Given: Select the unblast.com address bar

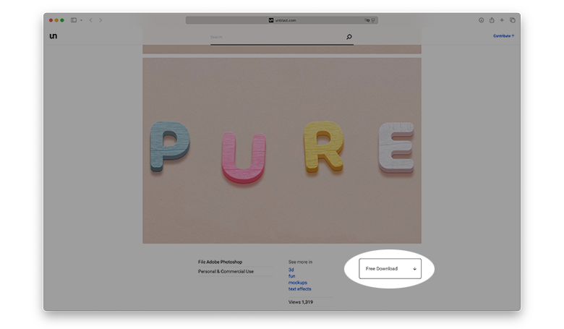Looking at the screenshot, I should click(x=282, y=20).
